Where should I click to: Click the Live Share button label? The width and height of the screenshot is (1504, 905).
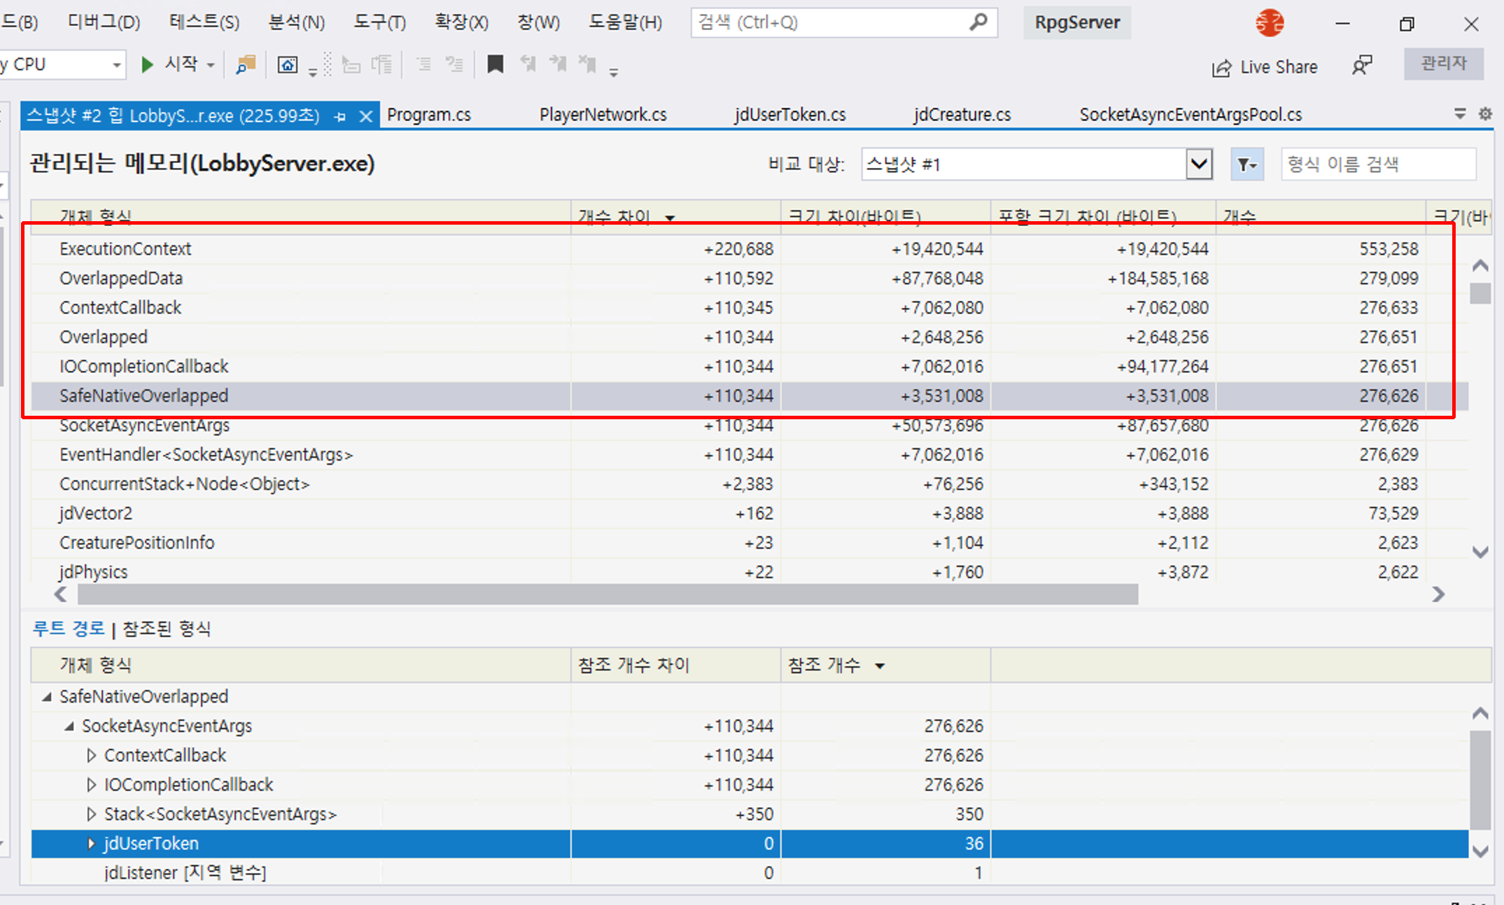tap(1279, 67)
